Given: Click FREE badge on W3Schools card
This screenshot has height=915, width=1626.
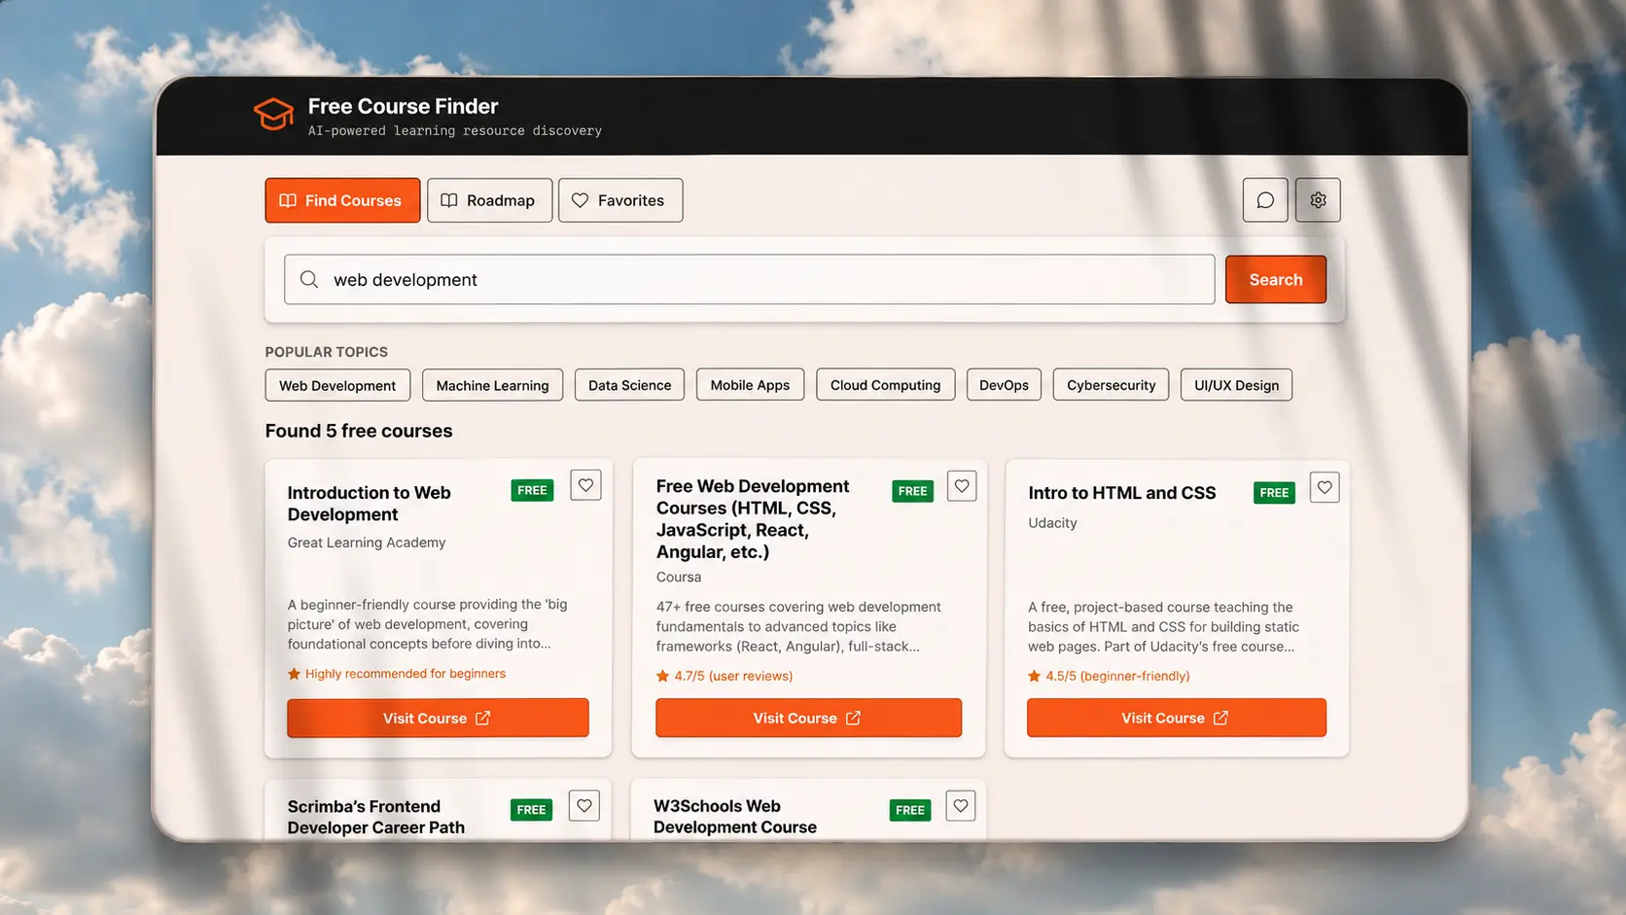Looking at the screenshot, I should pos(910,810).
